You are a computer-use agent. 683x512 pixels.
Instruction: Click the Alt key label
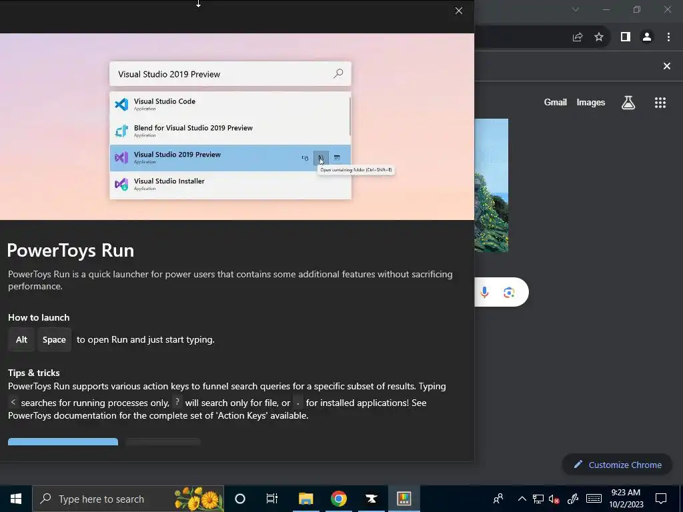click(21, 339)
